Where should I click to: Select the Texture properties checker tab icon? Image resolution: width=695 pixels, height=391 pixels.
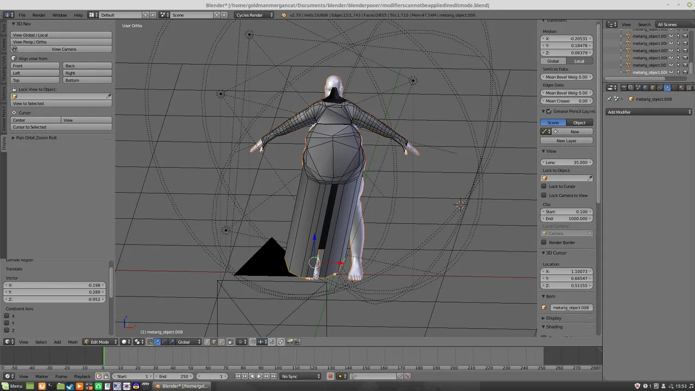[689, 87]
